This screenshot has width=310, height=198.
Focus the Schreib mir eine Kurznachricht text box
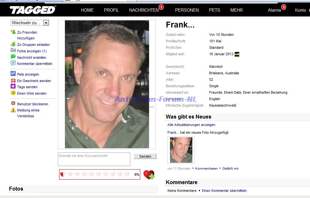point(94,159)
